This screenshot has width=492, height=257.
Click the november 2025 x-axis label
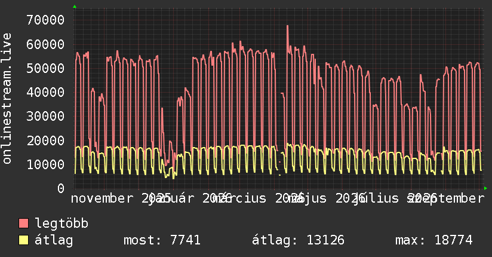tap(121, 198)
